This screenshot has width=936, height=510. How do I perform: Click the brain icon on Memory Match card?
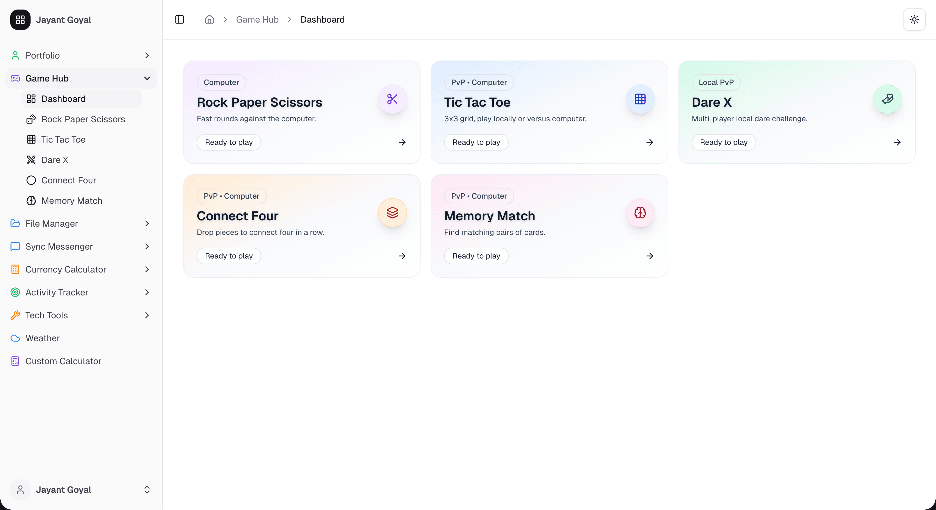[640, 213]
